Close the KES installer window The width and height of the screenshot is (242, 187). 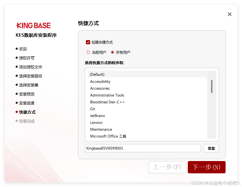229,14
